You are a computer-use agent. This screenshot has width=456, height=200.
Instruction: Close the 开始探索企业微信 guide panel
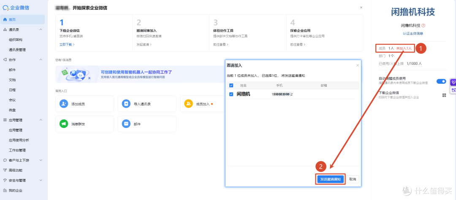(361, 7)
